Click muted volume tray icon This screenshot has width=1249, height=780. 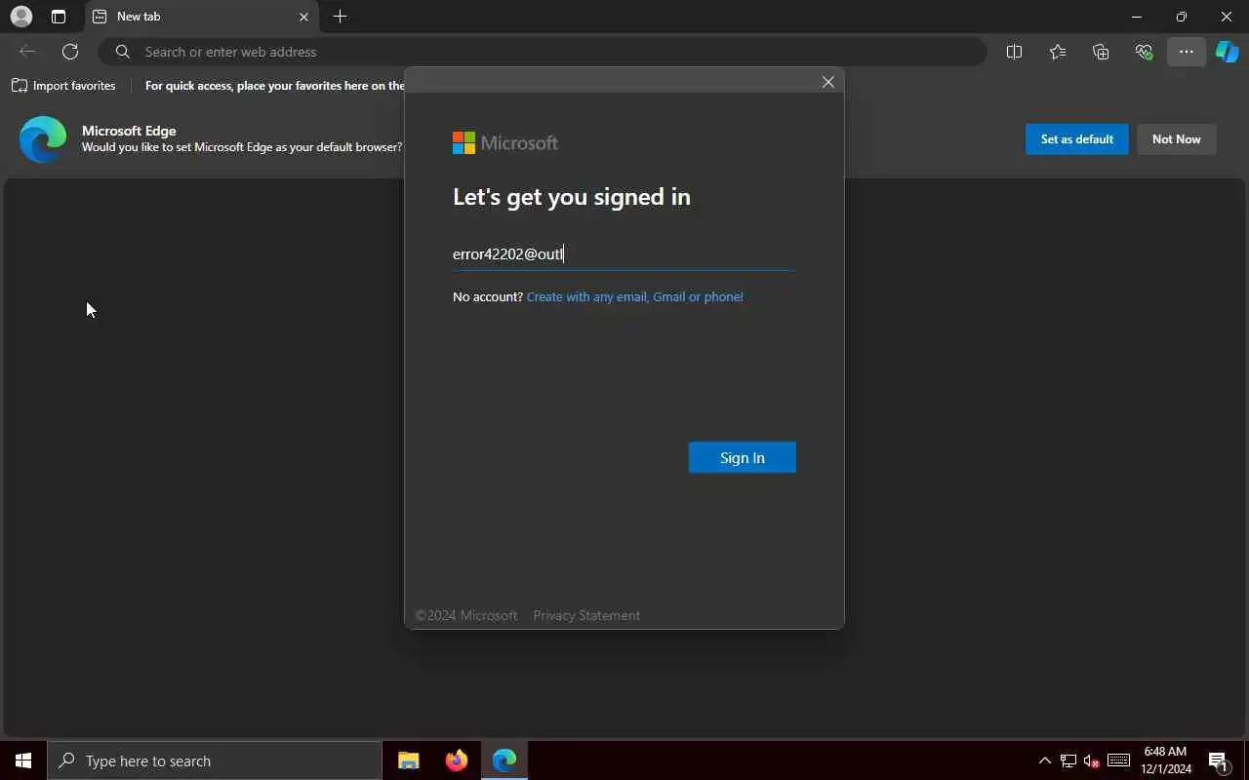click(1092, 760)
